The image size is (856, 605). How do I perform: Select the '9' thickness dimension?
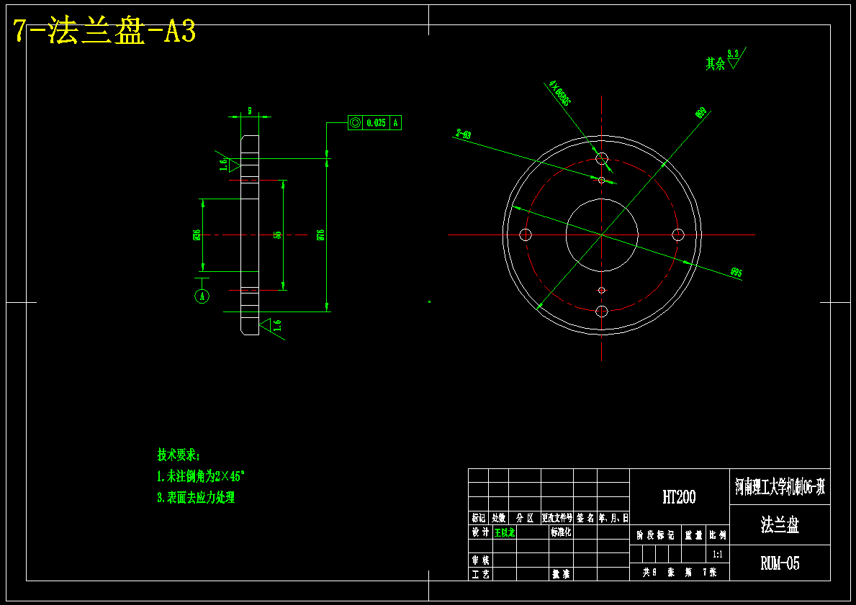coord(250,111)
